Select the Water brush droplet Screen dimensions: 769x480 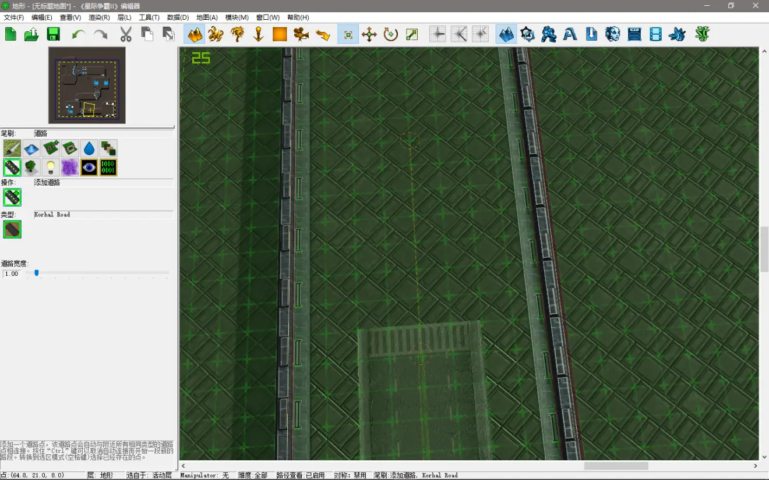pos(89,148)
